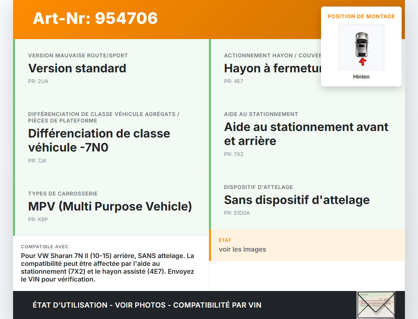Viewport: 418px width, 319px height.
Task: Click the voir les images text
Action: pos(242,249)
